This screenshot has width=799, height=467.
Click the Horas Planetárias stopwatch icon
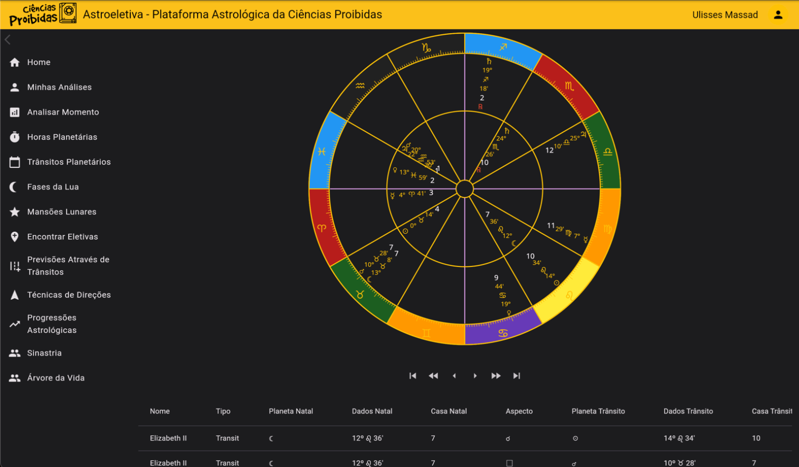click(15, 137)
